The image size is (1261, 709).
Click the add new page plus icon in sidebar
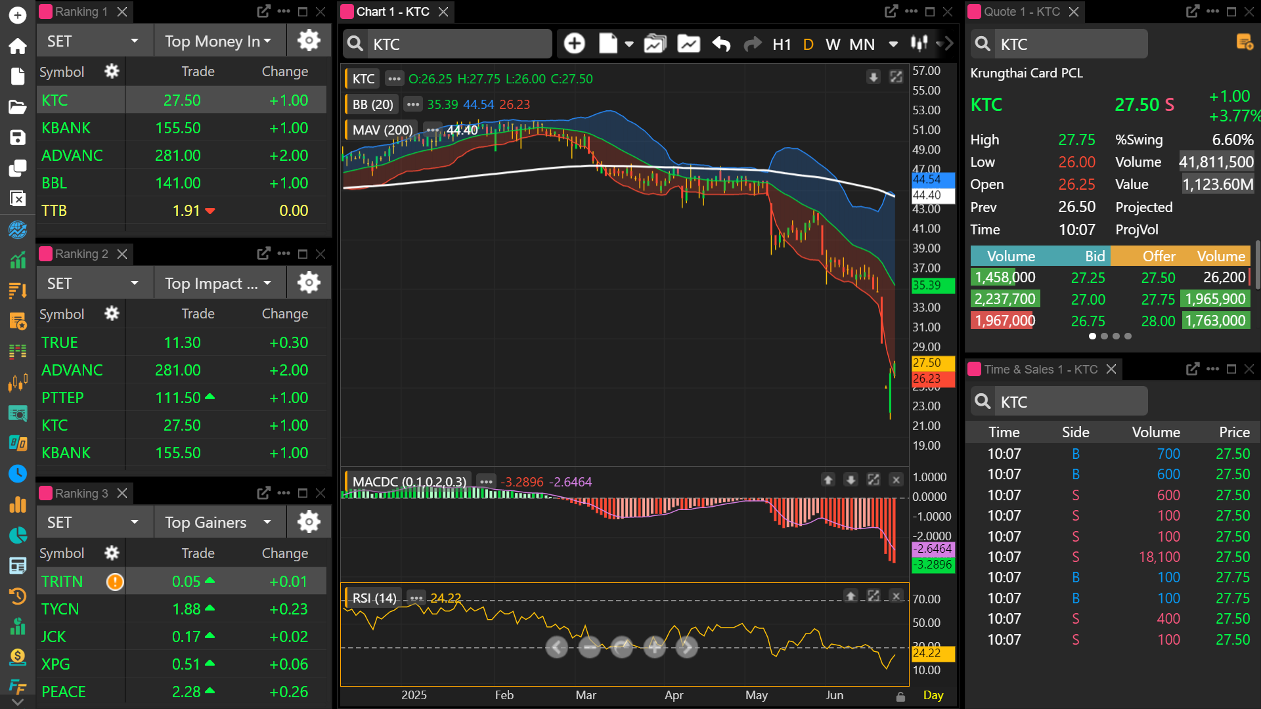tap(18, 14)
